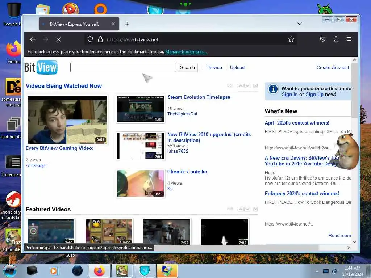The image size is (371, 278).
Task: Open New BitView 2010 upgrades title link
Action: [x=209, y=137]
